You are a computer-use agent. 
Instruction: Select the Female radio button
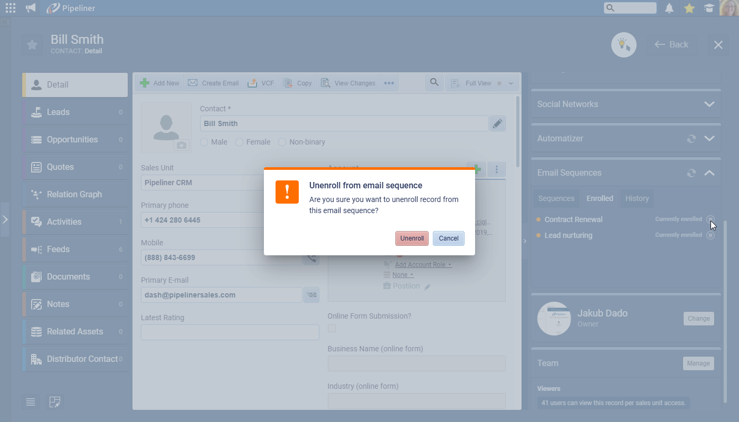(x=239, y=142)
